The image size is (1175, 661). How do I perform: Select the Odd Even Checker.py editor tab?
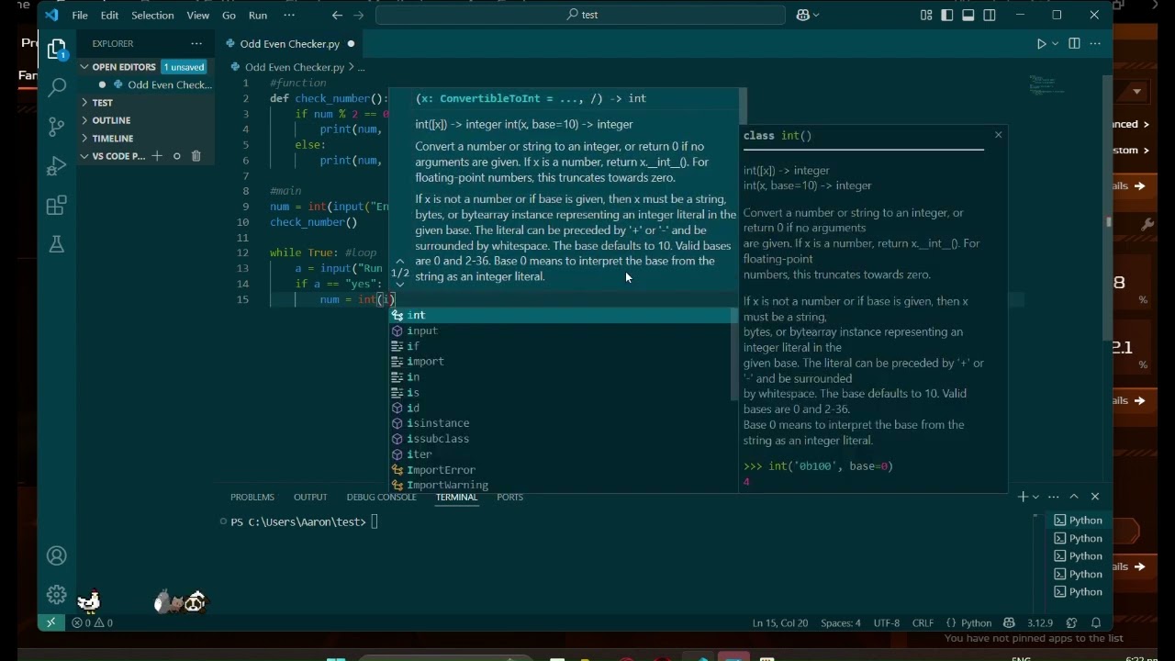[289, 43]
